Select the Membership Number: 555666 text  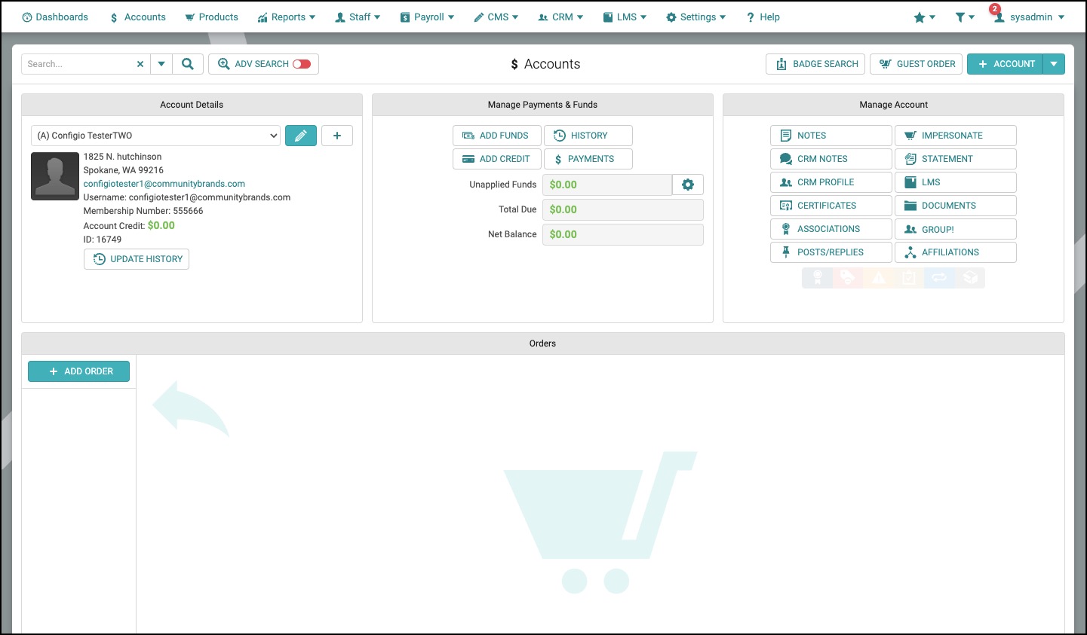pyautogui.click(x=143, y=211)
